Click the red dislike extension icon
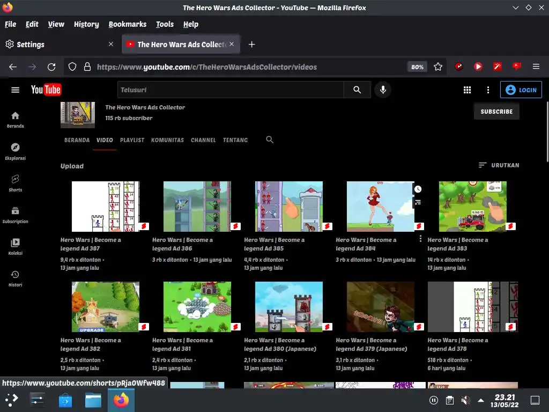 [x=516, y=67]
